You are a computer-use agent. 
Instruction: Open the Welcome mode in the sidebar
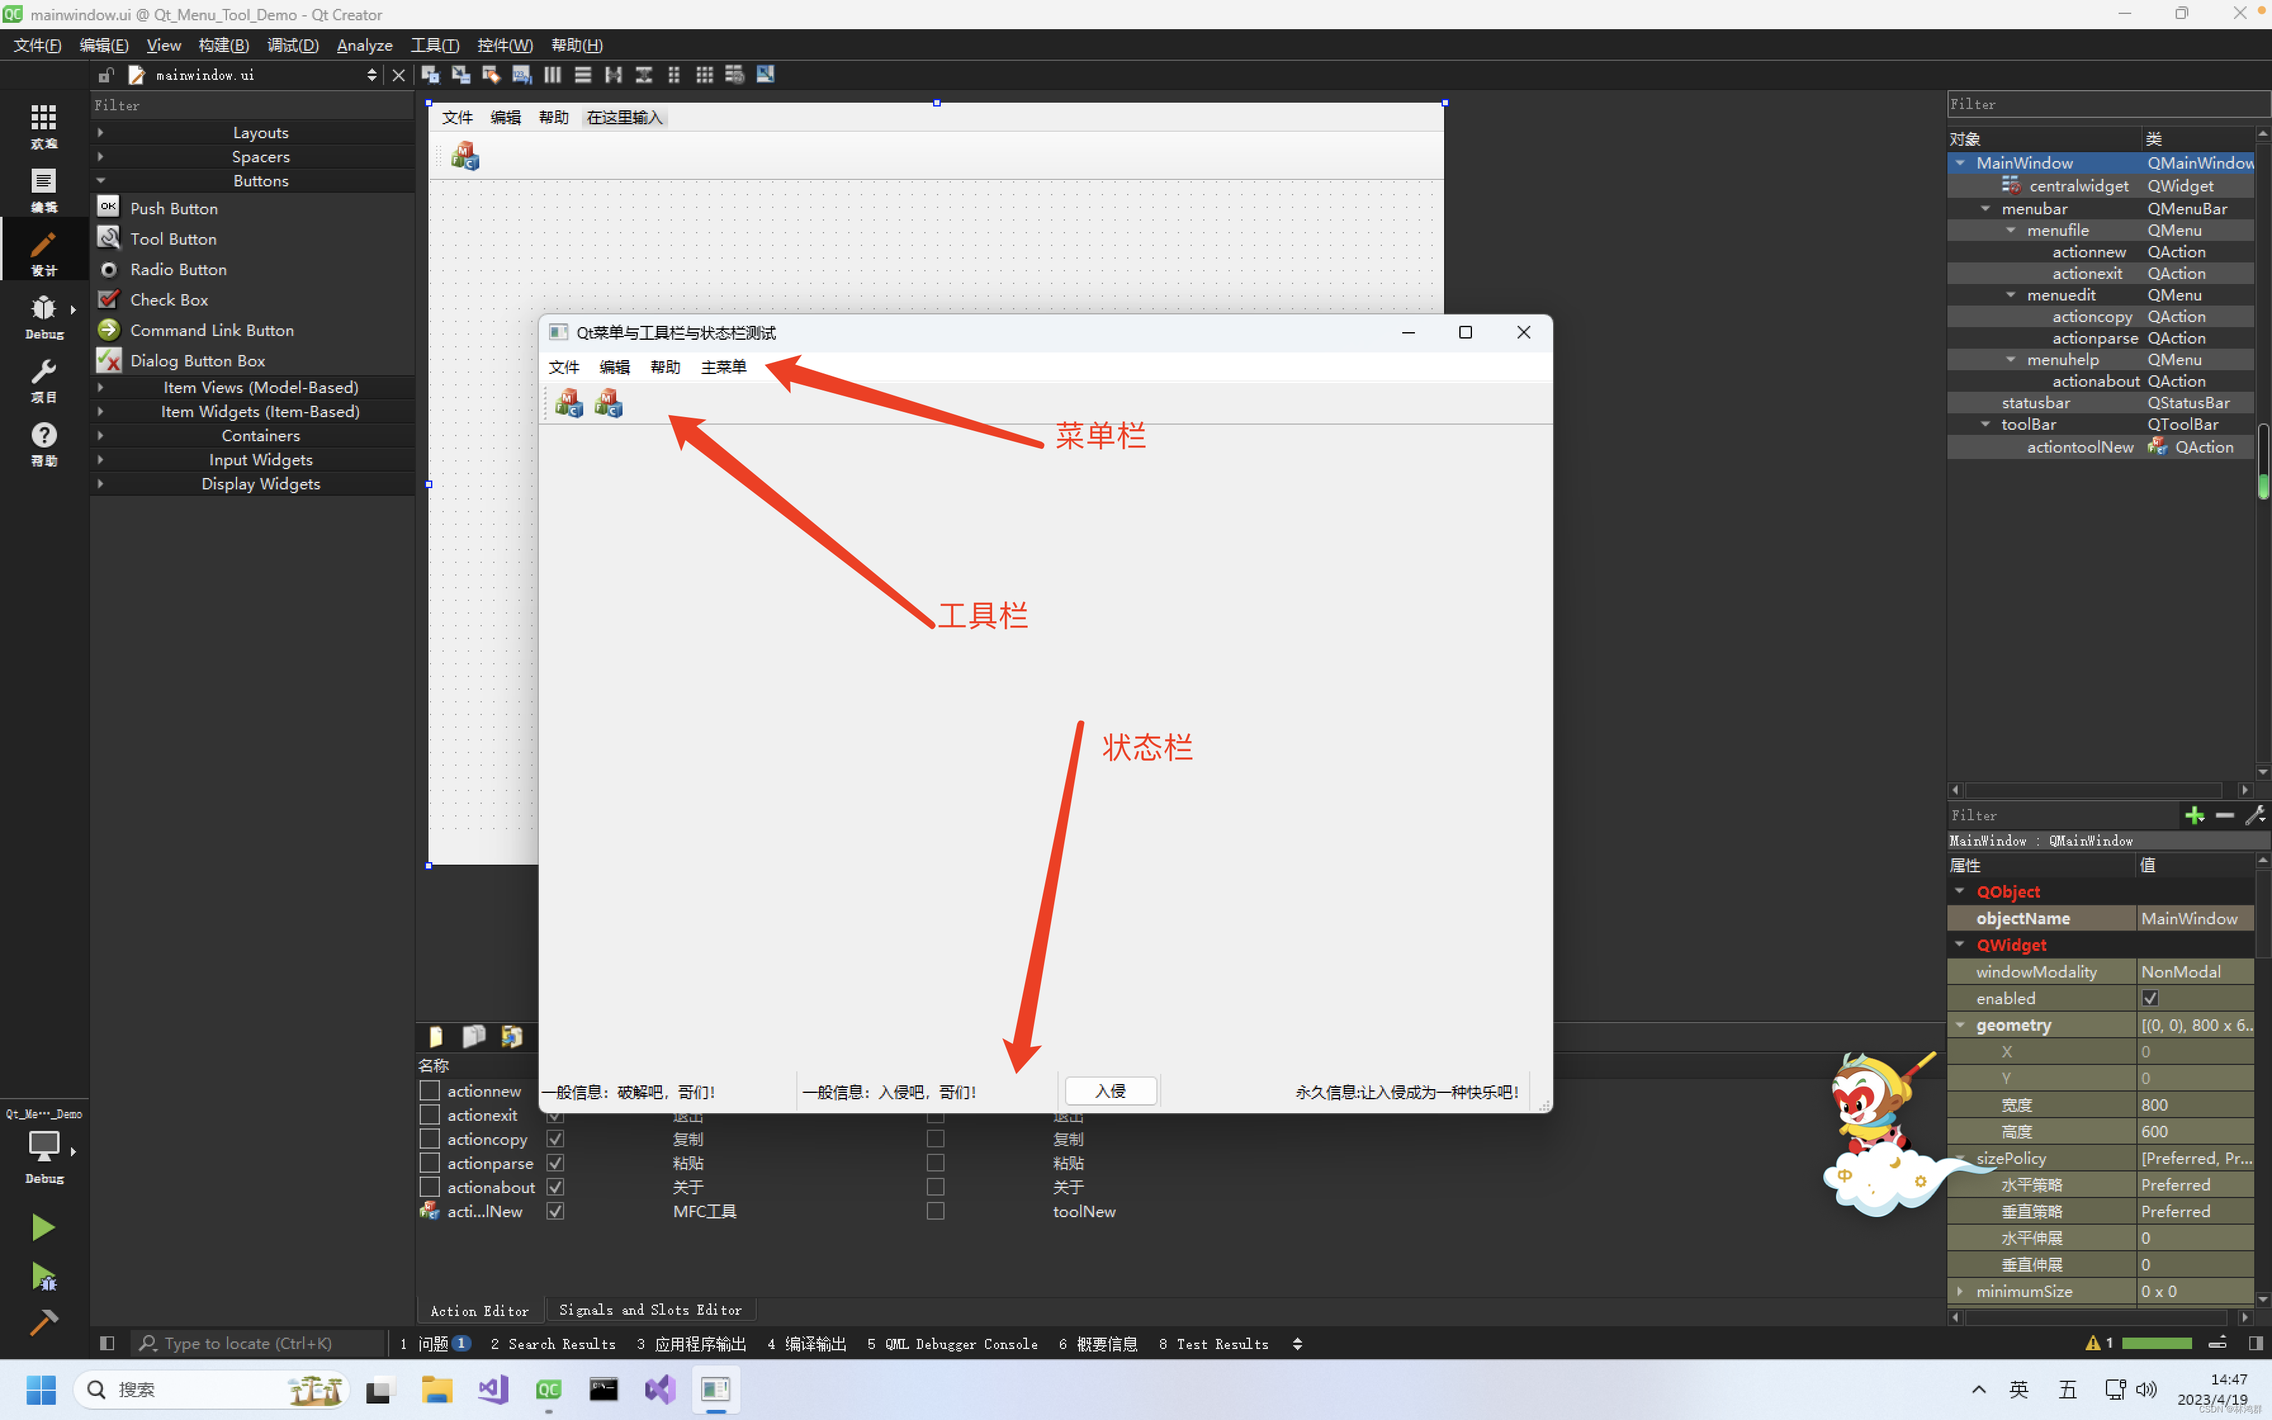[x=43, y=125]
